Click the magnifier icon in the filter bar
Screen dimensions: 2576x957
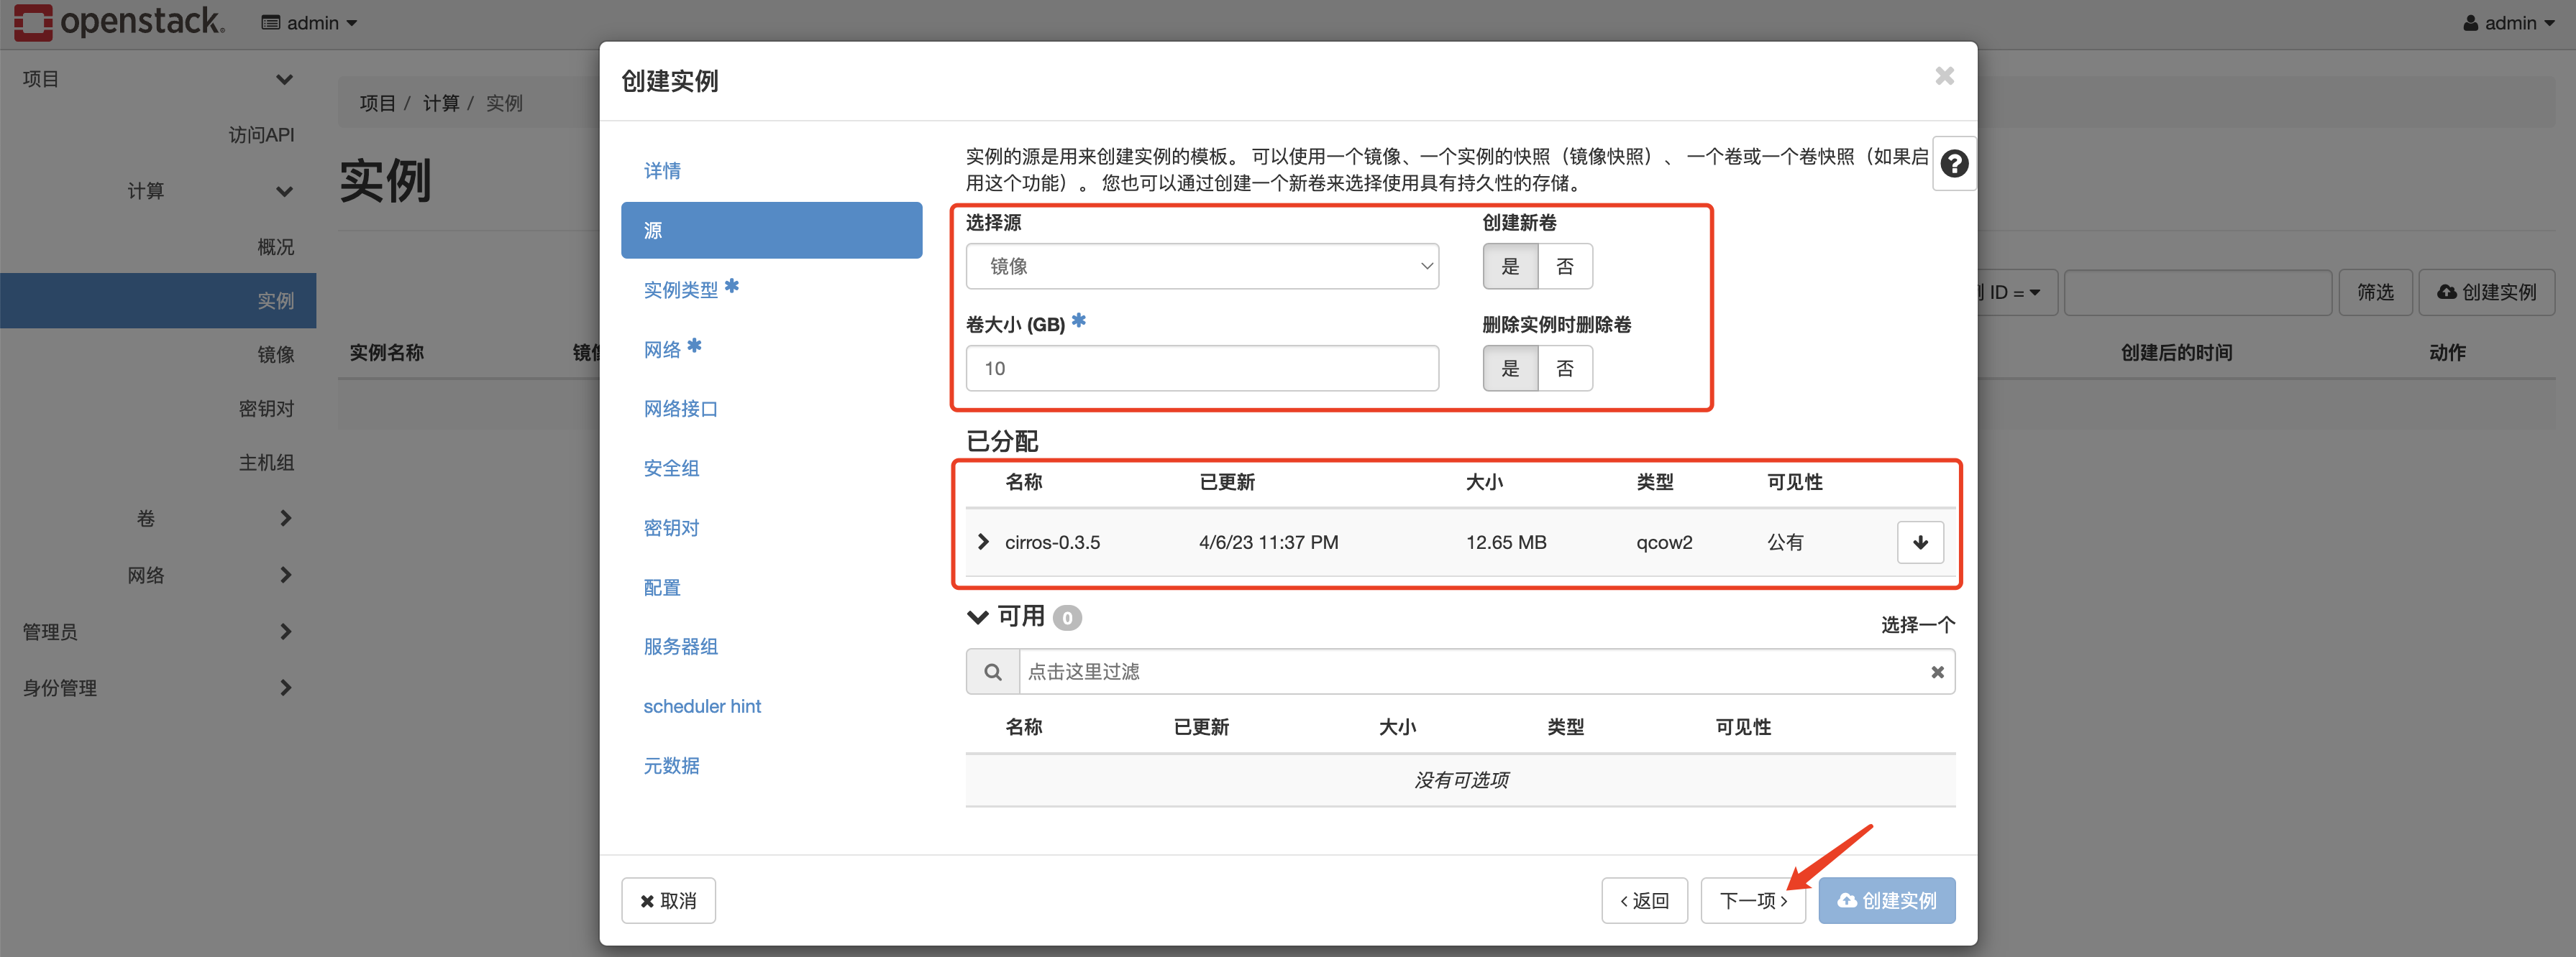[992, 671]
